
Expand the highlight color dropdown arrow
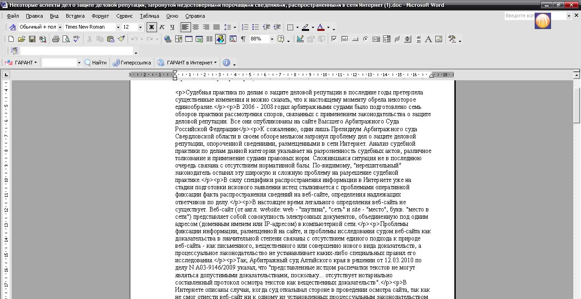point(313,27)
